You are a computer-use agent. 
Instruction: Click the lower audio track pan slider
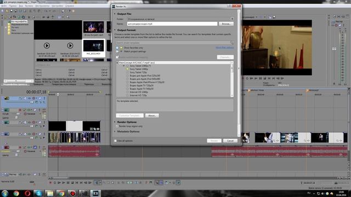click(16, 155)
